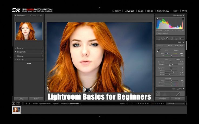Select the Spot Removal tool

163,38
